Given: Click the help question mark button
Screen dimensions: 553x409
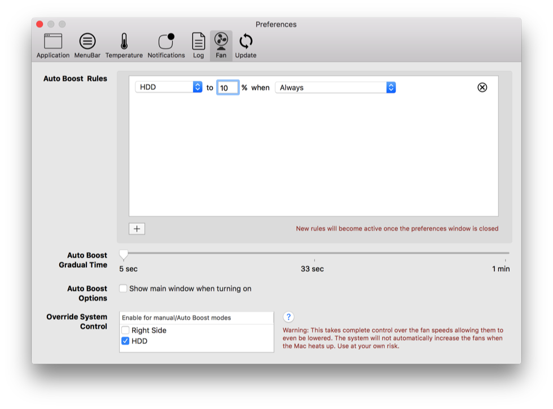Looking at the screenshot, I should coord(288,317).
